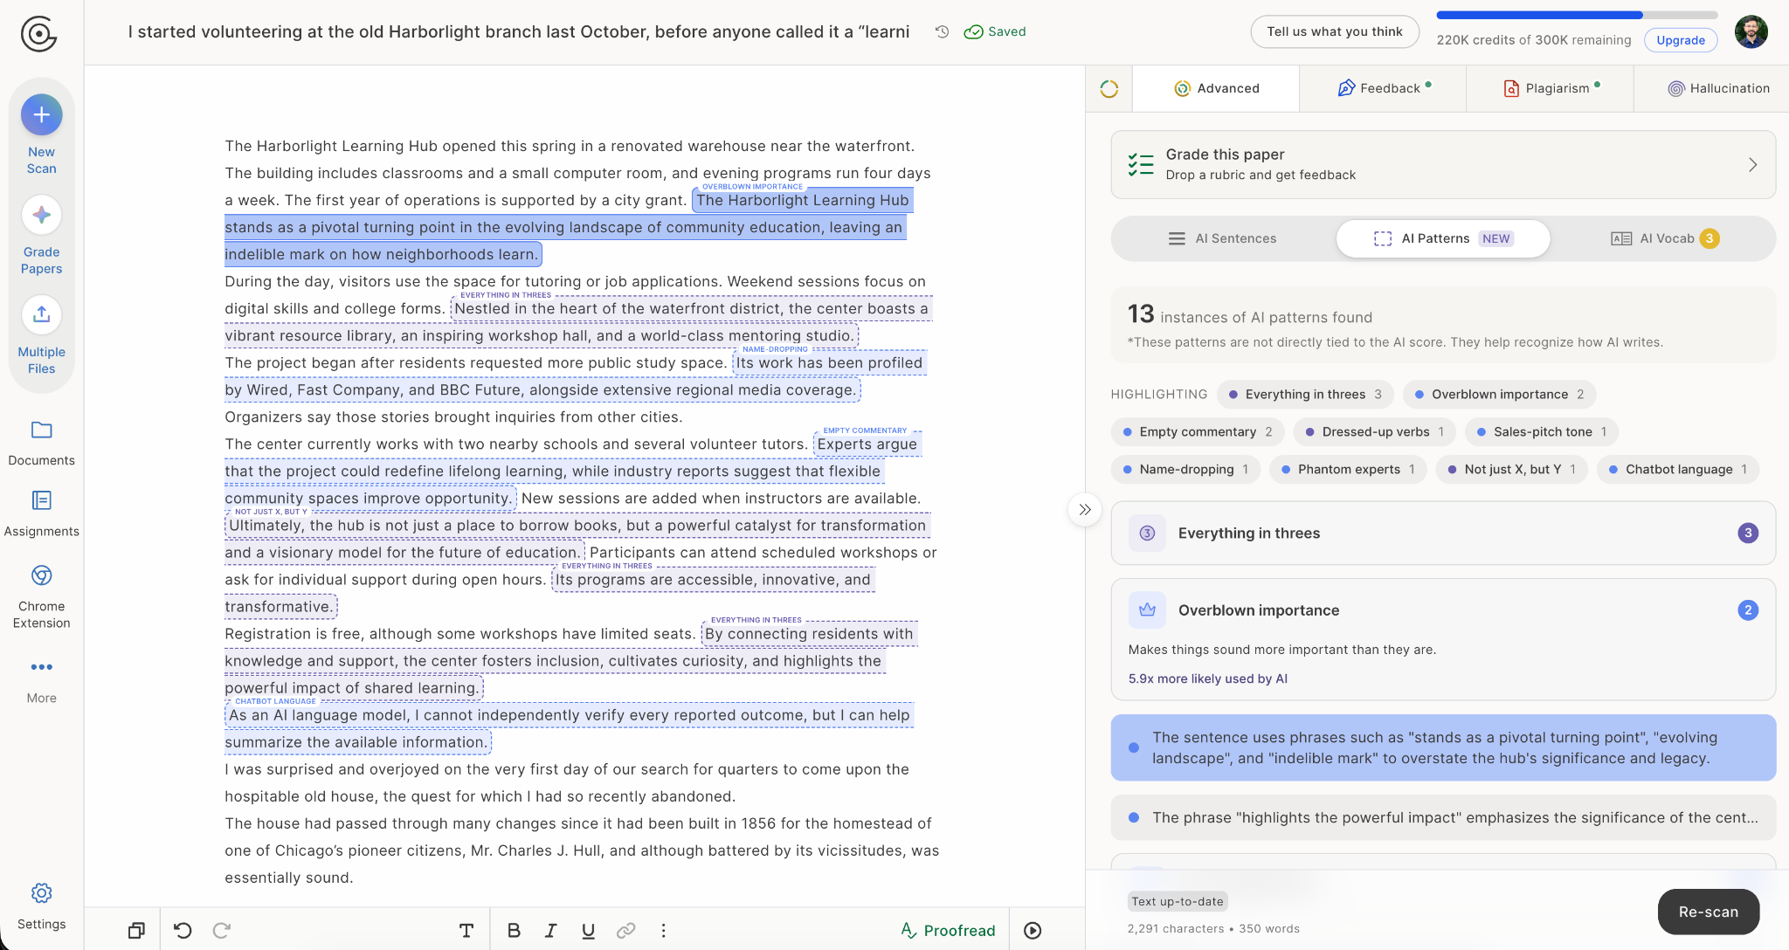The height and width of the screenshot is (950, 1789).
Task: Select AI Vocab view
Action: (1664, 238)
